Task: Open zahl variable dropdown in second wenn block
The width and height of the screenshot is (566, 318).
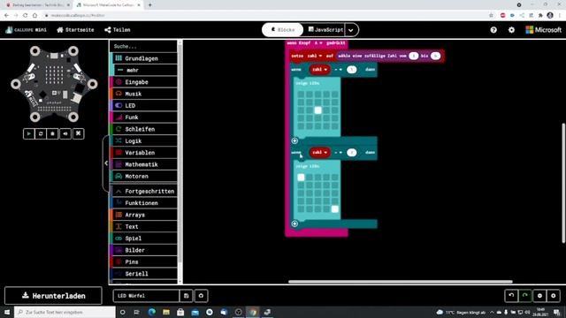Action: point(319,152)
